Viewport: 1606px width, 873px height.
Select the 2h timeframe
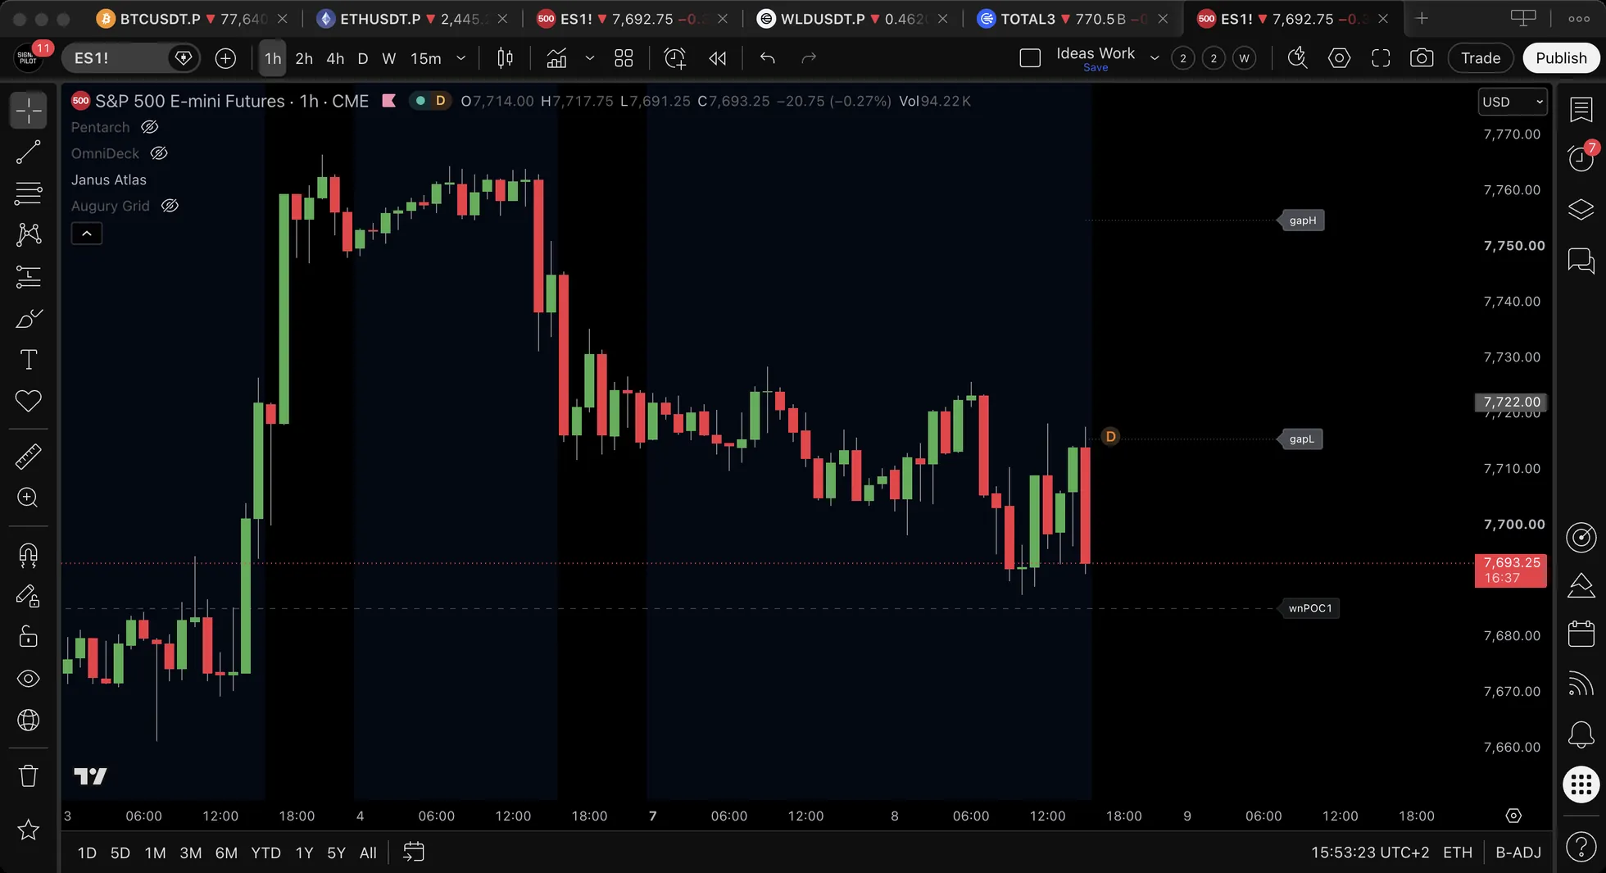304,58
